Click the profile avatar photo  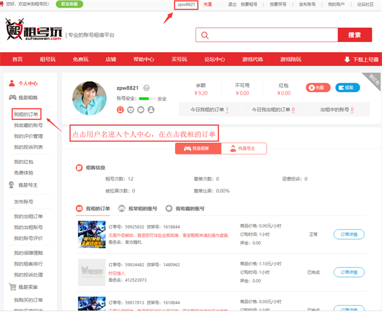click(90, 98)
